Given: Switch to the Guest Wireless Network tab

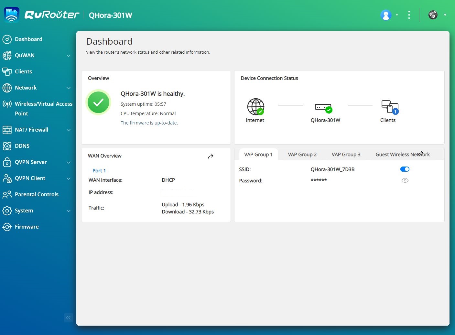Looking at the screenshot, I should [403, 155].
